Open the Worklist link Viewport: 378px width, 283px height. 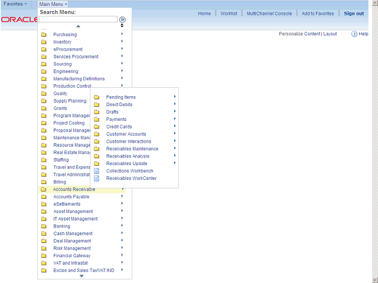(x=229, y=14)
